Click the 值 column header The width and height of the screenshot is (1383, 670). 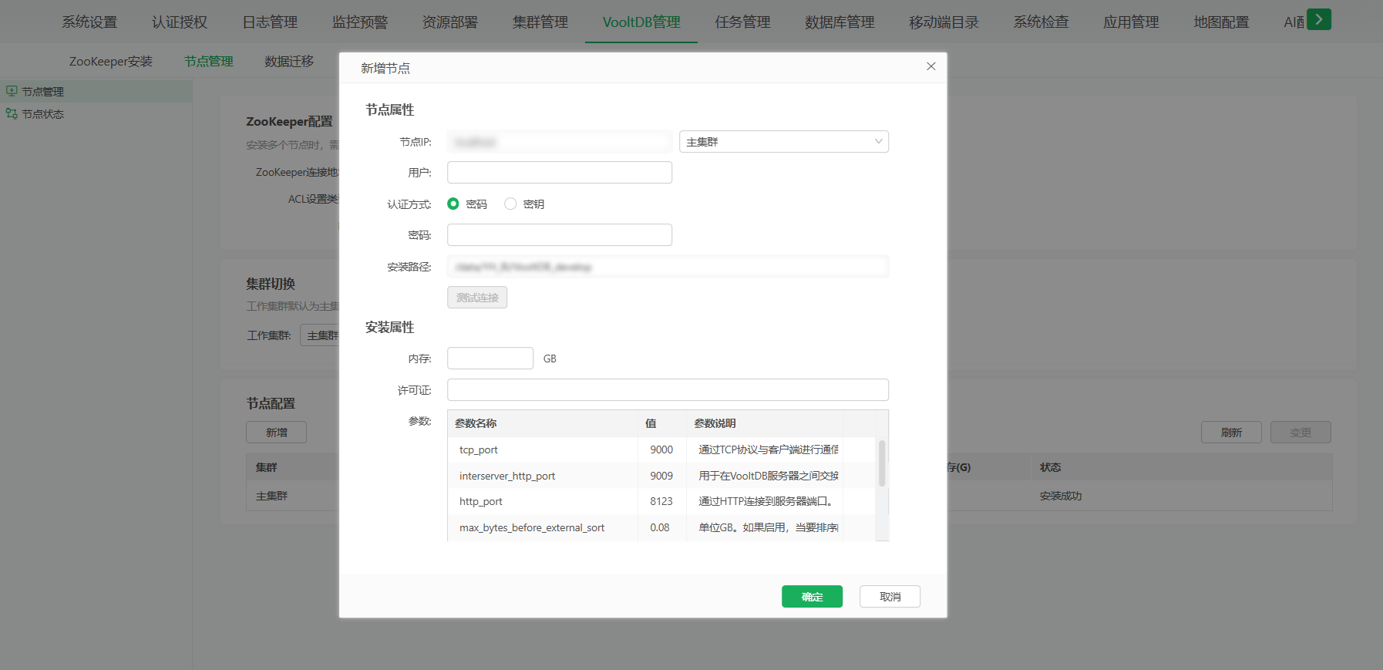651,423
